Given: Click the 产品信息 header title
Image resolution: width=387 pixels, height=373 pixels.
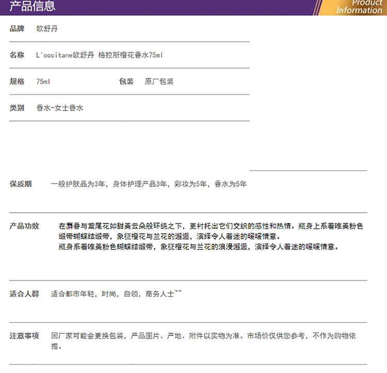Looking at the screenshot, I should (x=33, y=6).
